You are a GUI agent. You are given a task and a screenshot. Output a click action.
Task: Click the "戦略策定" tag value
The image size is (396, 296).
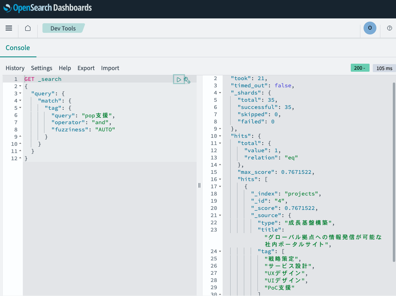281,259
